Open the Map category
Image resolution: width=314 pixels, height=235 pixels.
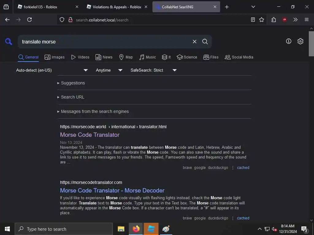coord(126,57)
